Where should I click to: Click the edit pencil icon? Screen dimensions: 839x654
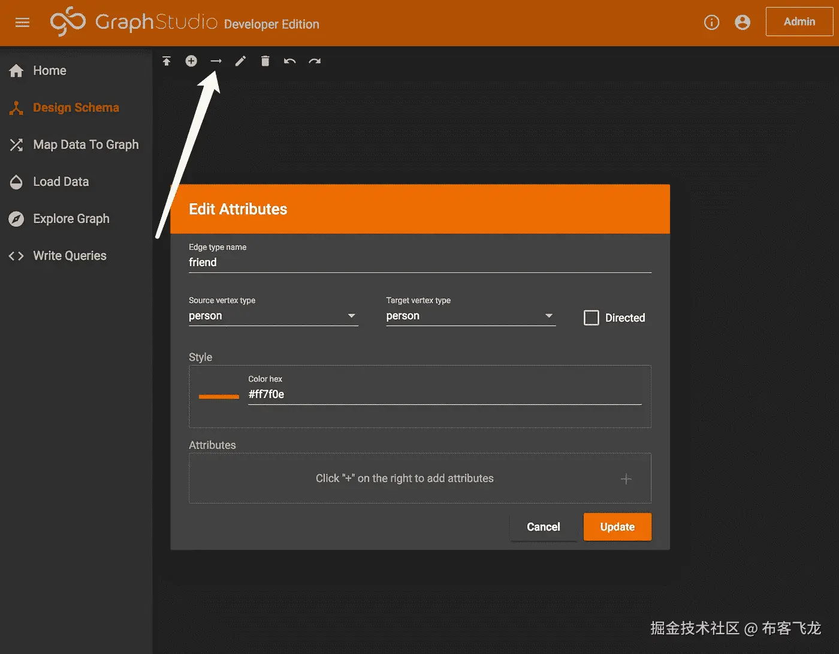240,61
